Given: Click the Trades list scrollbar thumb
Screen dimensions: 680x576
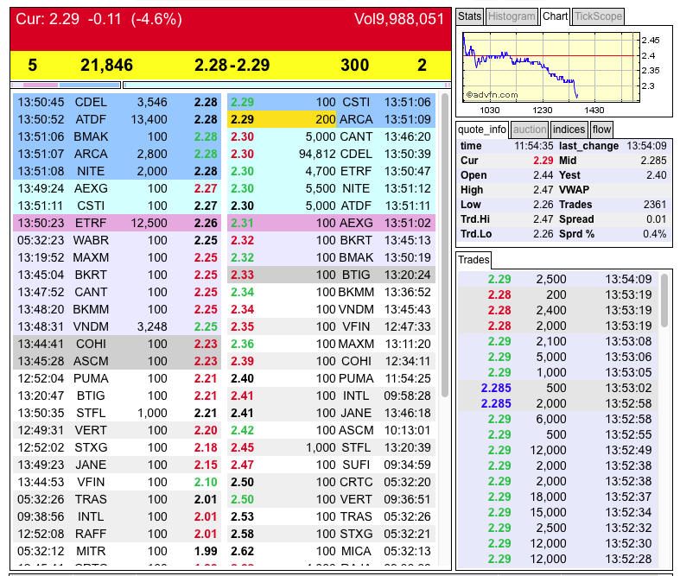Looking at the screenshot, I should [664, 301].
